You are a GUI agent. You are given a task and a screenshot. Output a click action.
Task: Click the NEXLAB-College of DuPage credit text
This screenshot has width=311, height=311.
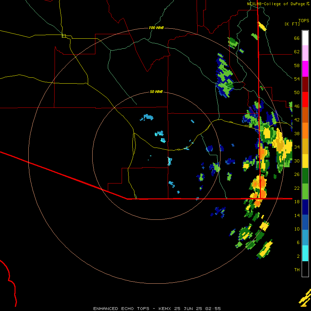click(x=276, y=4)
